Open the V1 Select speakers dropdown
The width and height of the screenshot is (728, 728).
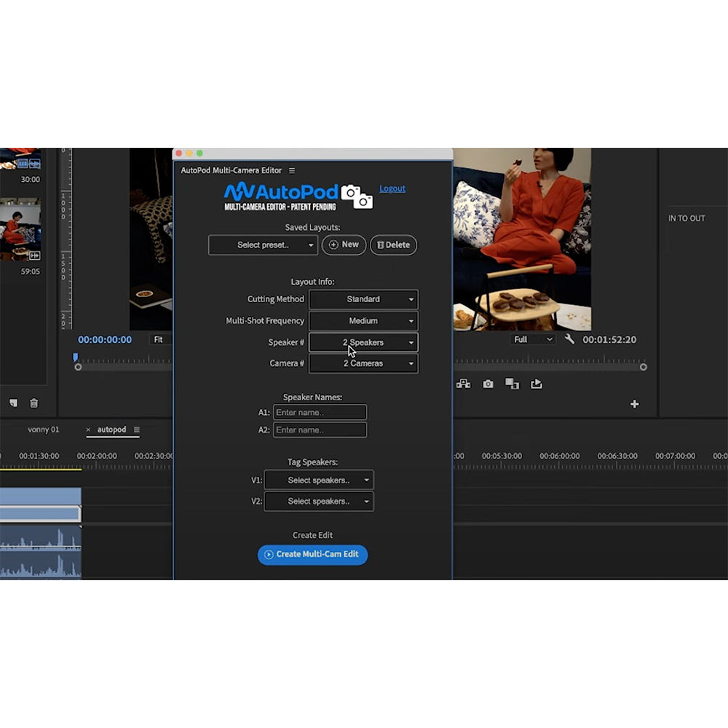coord(318,479)
